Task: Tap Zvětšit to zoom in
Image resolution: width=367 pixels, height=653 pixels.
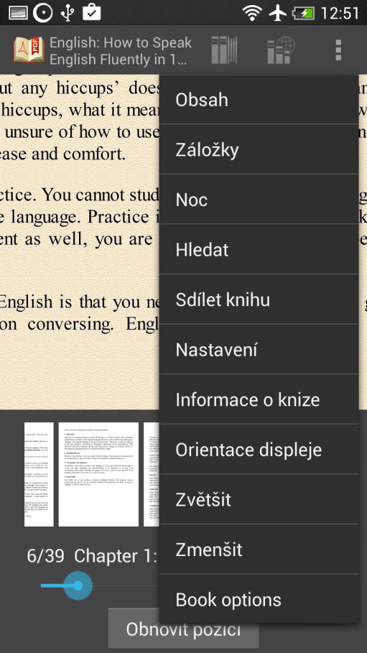Action: pyautogui.click(x=259, y=499)
